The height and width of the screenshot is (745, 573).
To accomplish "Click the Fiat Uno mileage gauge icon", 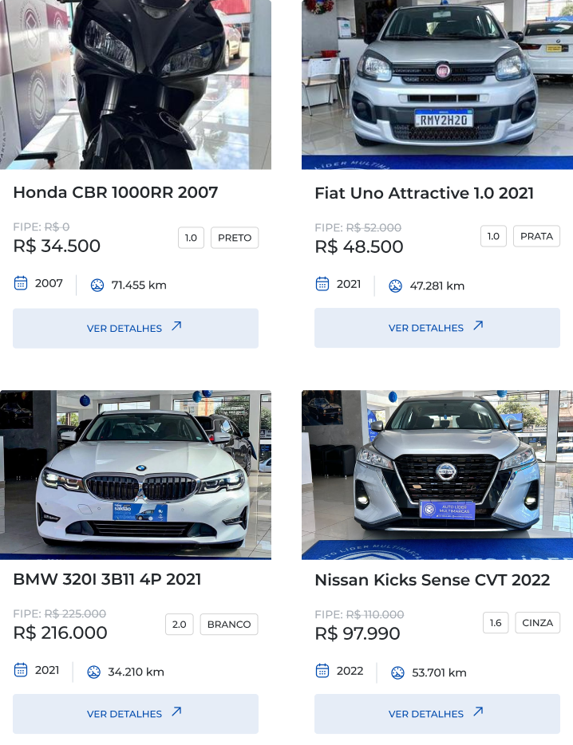I will tap(396, 286).
